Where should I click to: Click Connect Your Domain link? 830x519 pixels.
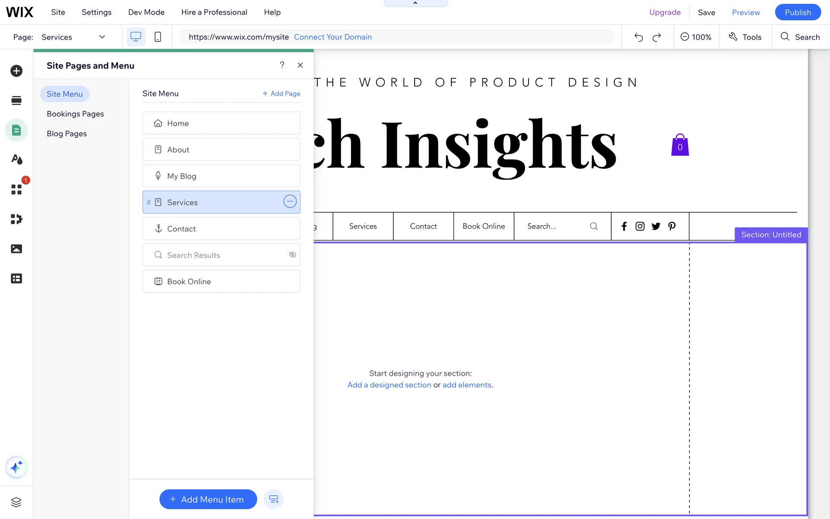click(x=332, y=37)
